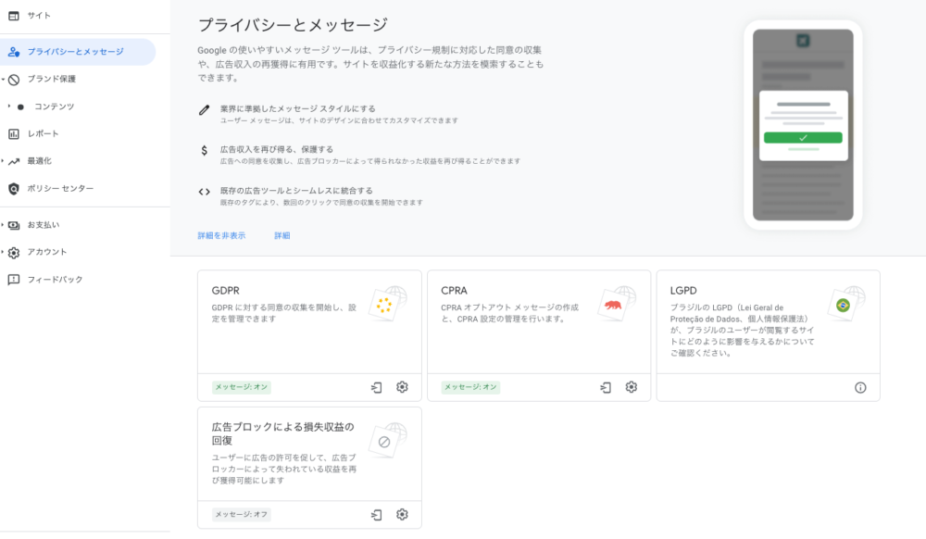Click the 詳細を非表示 link
This screenshot has width=926, height=539.
[221, 235]
